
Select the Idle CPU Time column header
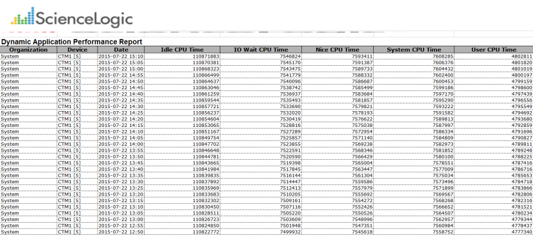coord(183,50)
